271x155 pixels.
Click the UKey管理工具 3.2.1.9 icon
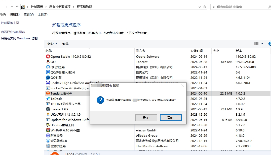[x=48, y=114]
